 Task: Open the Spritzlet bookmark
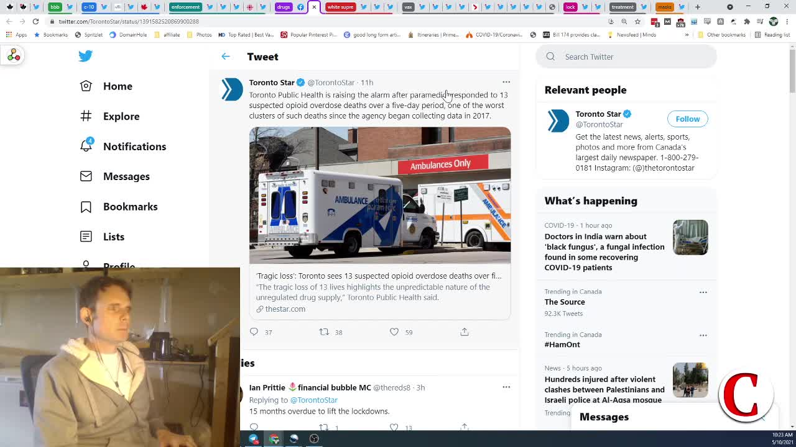88,35
